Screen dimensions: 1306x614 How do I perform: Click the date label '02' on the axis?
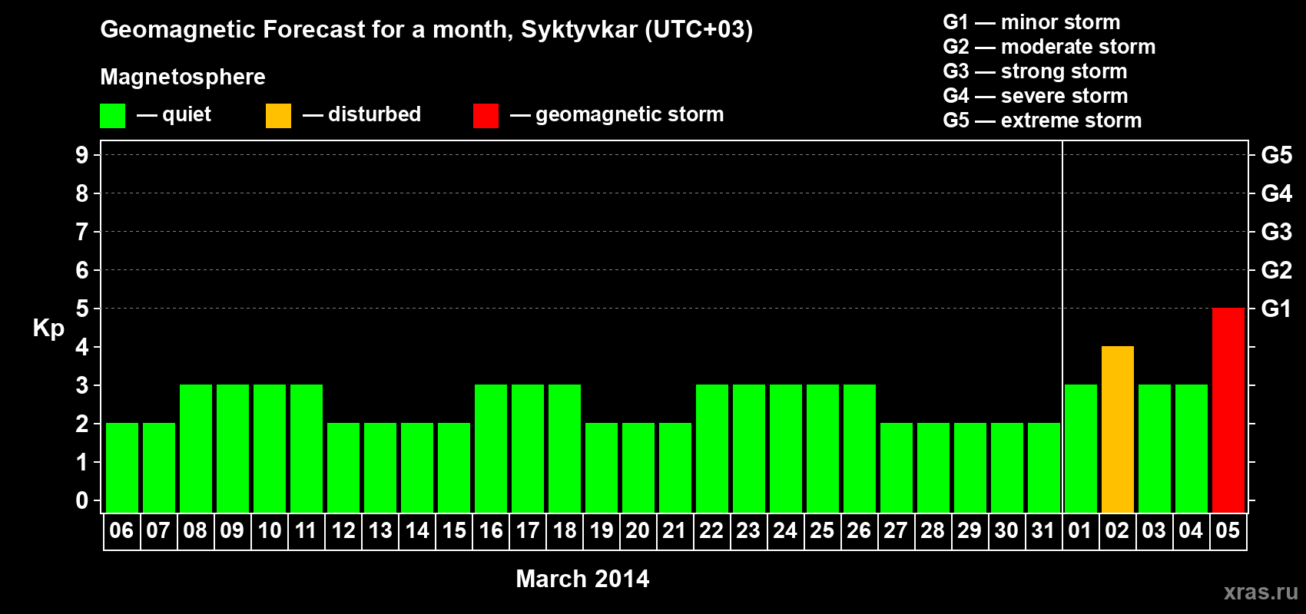[x=1117, y=531]
